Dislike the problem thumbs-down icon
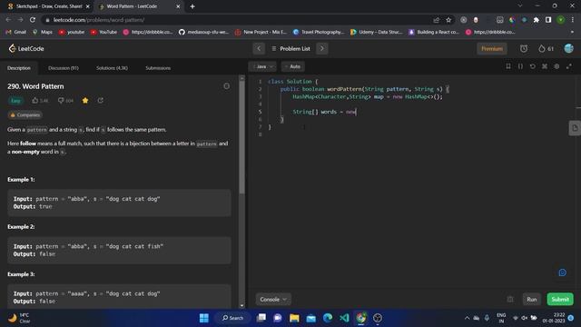The image size is (581, 327). coord(61,101)
